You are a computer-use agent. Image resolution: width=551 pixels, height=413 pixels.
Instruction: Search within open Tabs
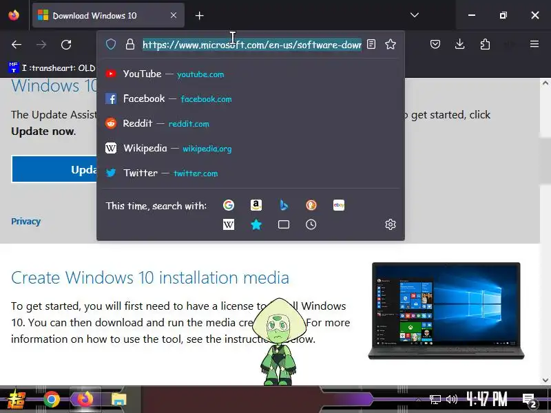click(x=284, y=224)
